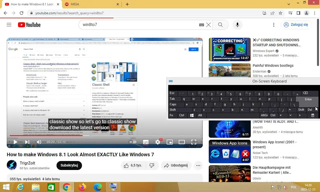The width and height of the screenshot is (320, 192).
Task: Start voice search with the microphone
Action: [237, 25]
